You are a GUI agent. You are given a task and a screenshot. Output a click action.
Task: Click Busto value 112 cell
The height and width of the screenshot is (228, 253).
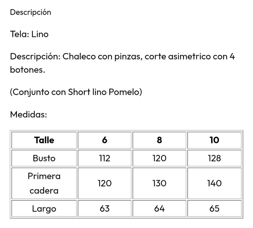[105, 158]
